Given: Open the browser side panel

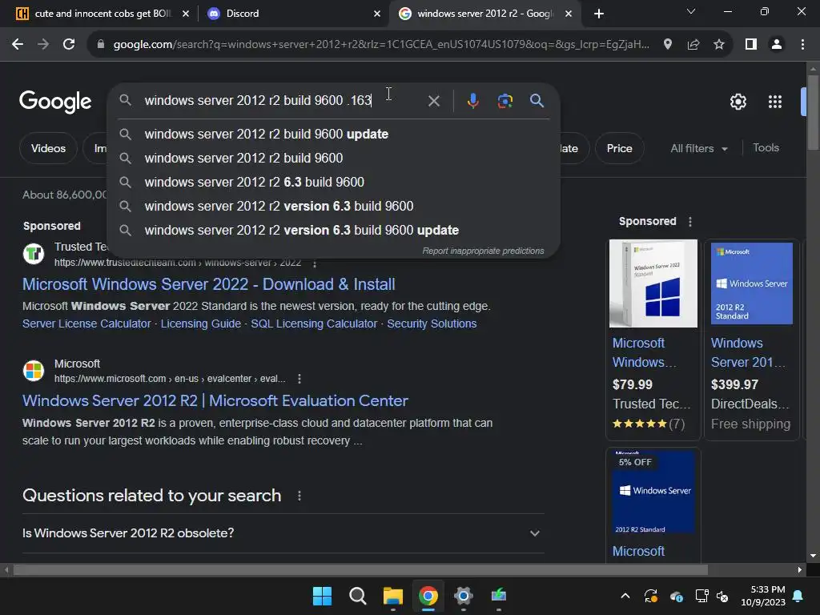Looking at the screenshot, I should coord(751,45).
